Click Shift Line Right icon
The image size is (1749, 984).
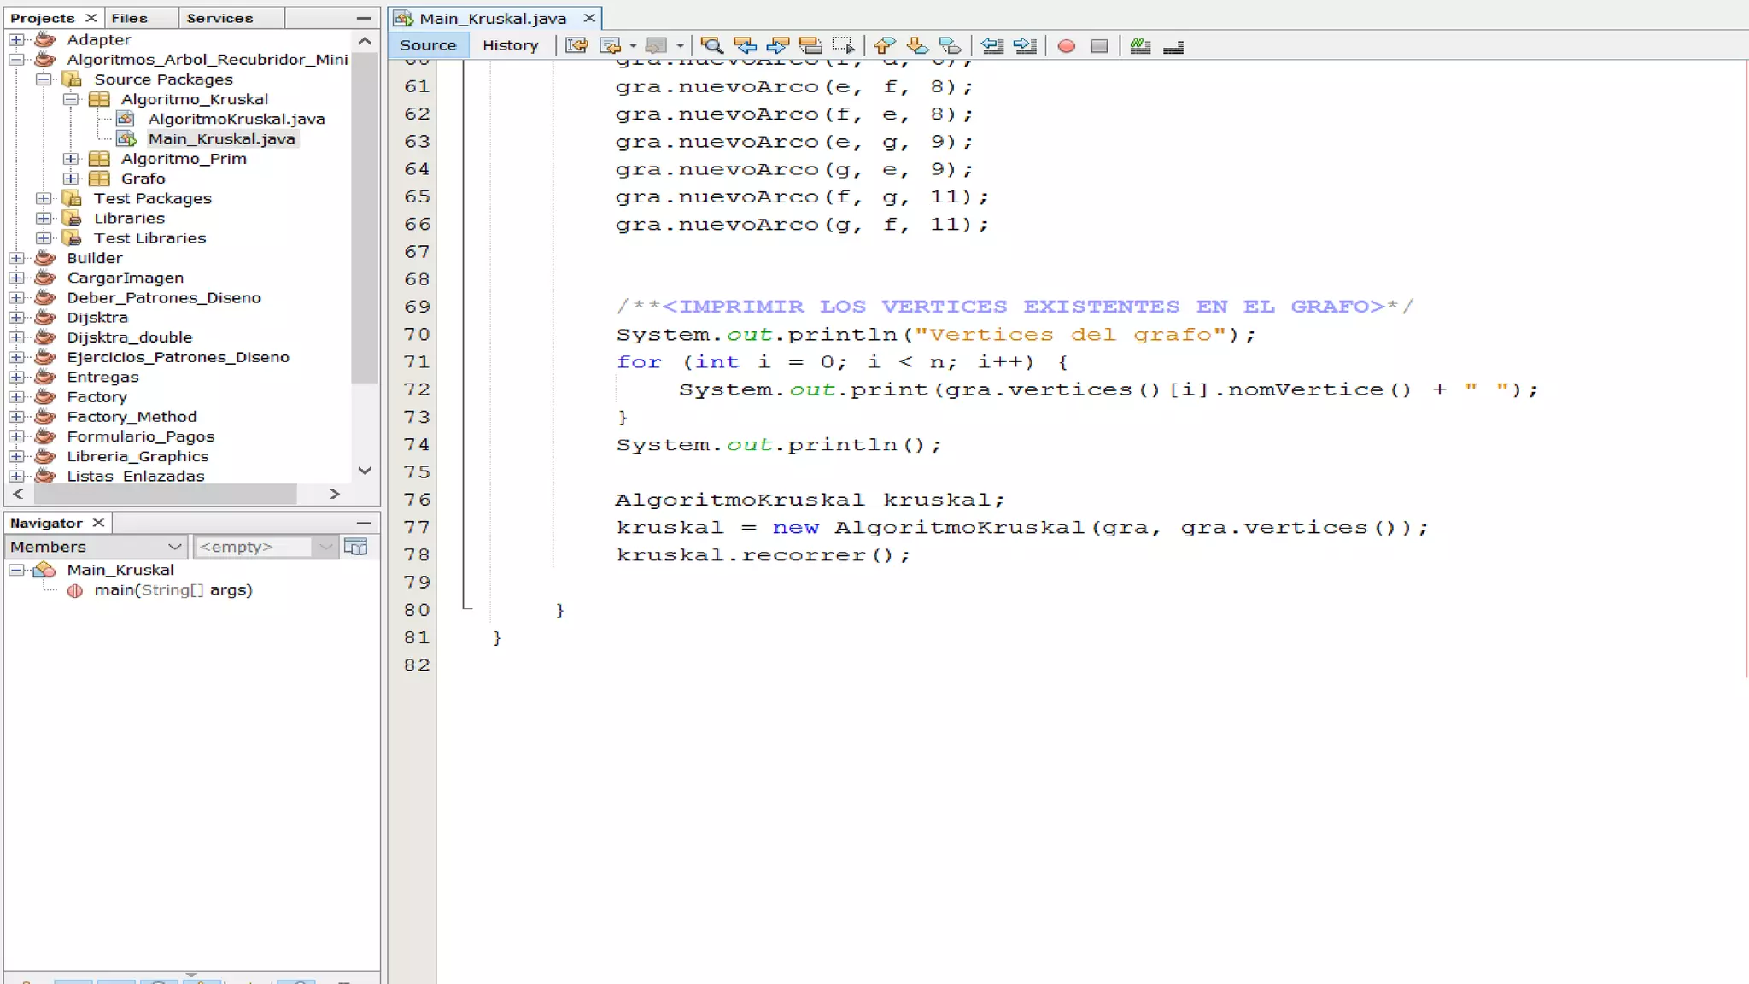coord(1025,46)
